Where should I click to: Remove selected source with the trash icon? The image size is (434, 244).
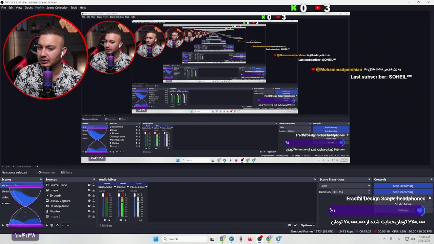coord(52,225)
